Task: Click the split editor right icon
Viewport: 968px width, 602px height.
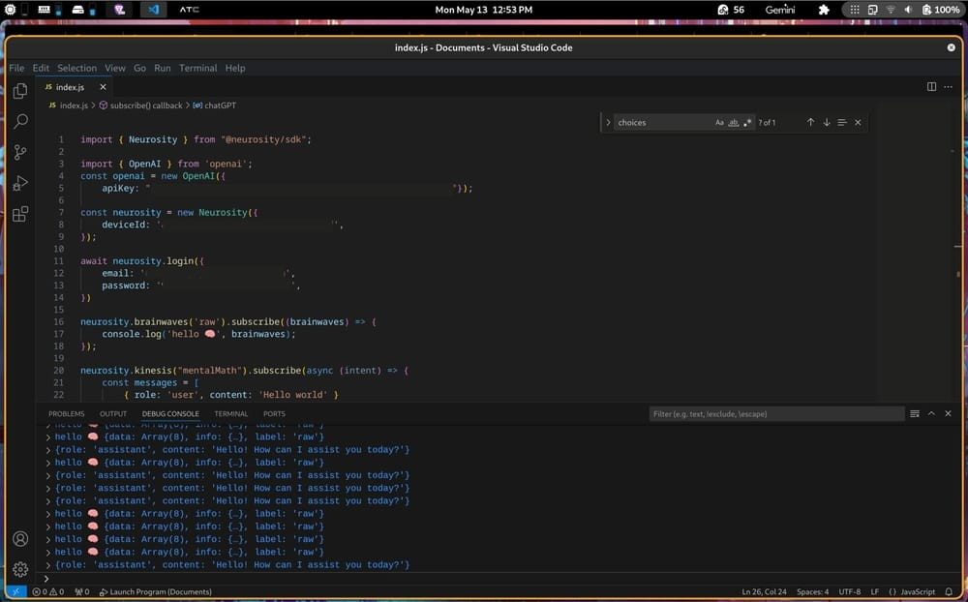Action: (931, 87)
